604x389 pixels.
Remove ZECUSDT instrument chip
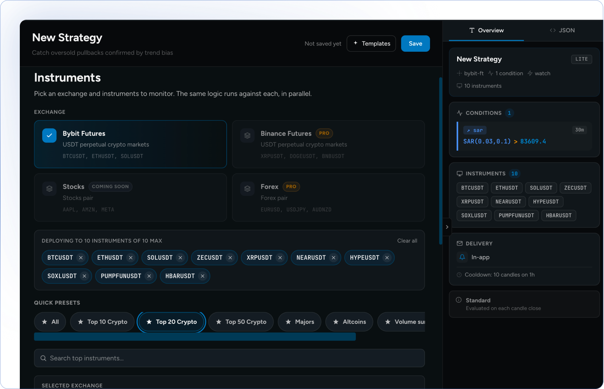(230, 258)
